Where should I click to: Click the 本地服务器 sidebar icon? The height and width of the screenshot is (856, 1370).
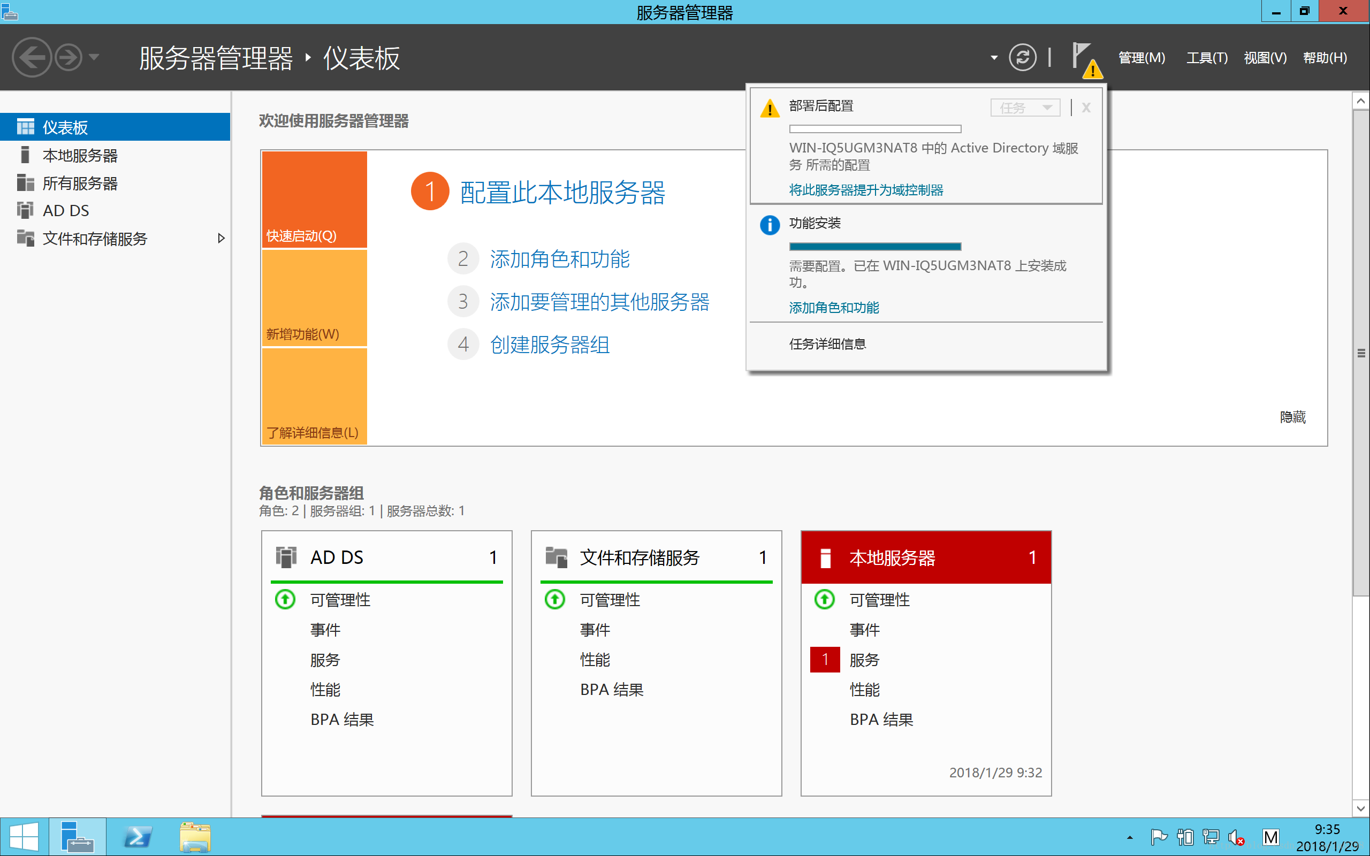[25, 155]
